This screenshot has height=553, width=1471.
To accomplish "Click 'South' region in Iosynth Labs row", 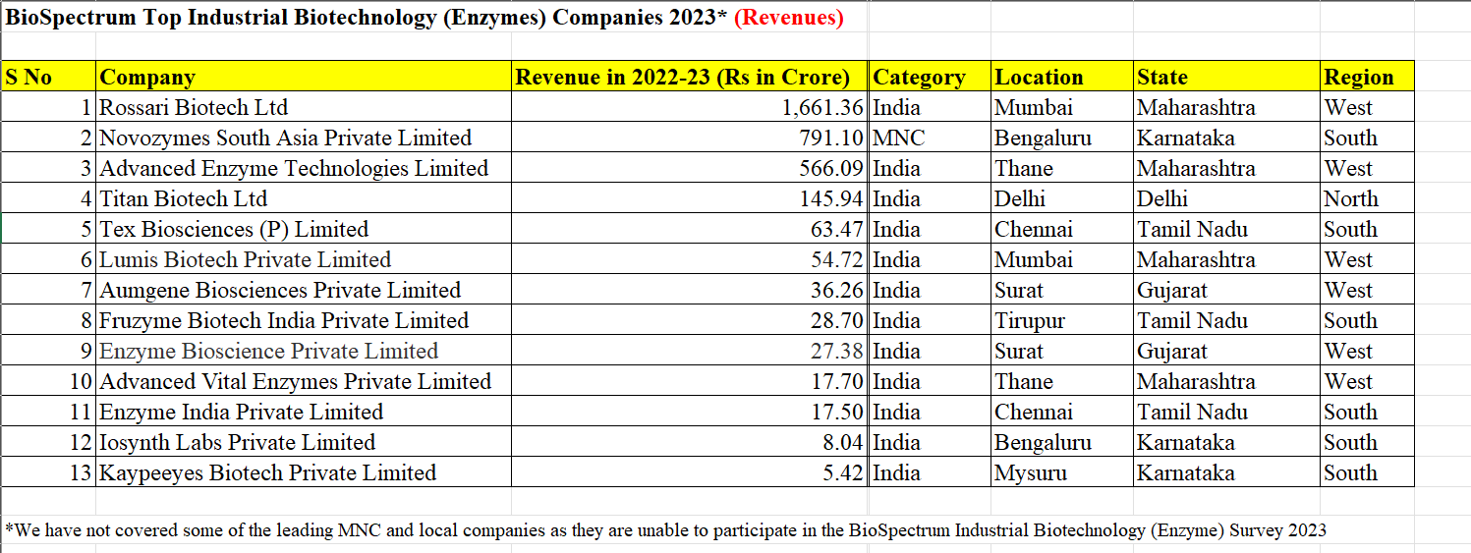I will click(x=1368, y=442).
